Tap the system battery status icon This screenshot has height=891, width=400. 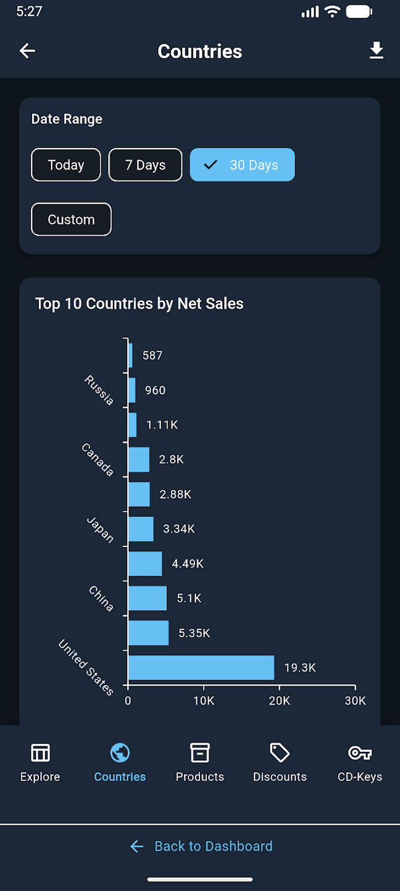359,11
